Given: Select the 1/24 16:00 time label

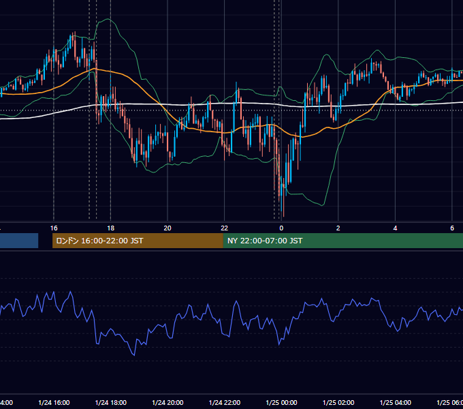Looking at the screenshot, I should (x=54, y=402).
